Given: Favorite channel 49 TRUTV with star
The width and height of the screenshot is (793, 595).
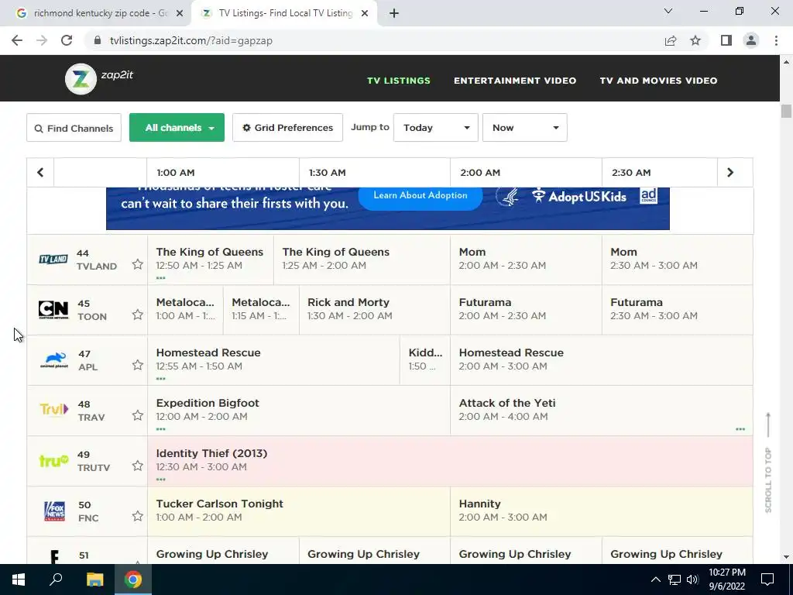Looking at the screenshot, I should click(138, 466).
